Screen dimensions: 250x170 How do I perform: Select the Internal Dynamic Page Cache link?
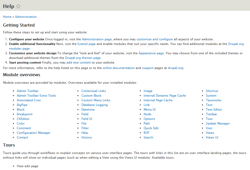(x=165, y=96)
